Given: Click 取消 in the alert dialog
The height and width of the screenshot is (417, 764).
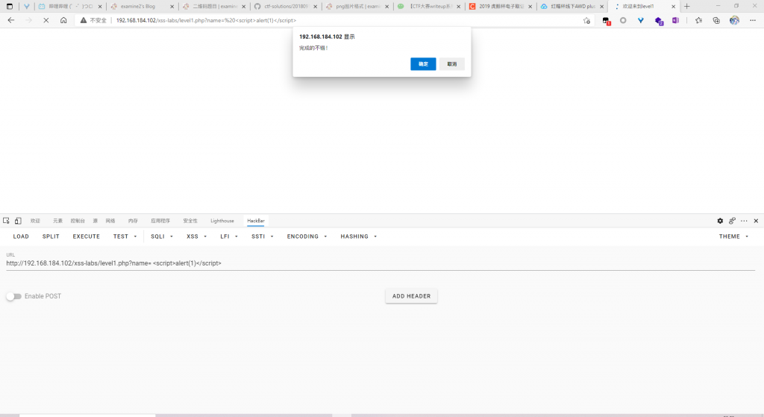Looking at the screenshot, I should tap(451, 64).
